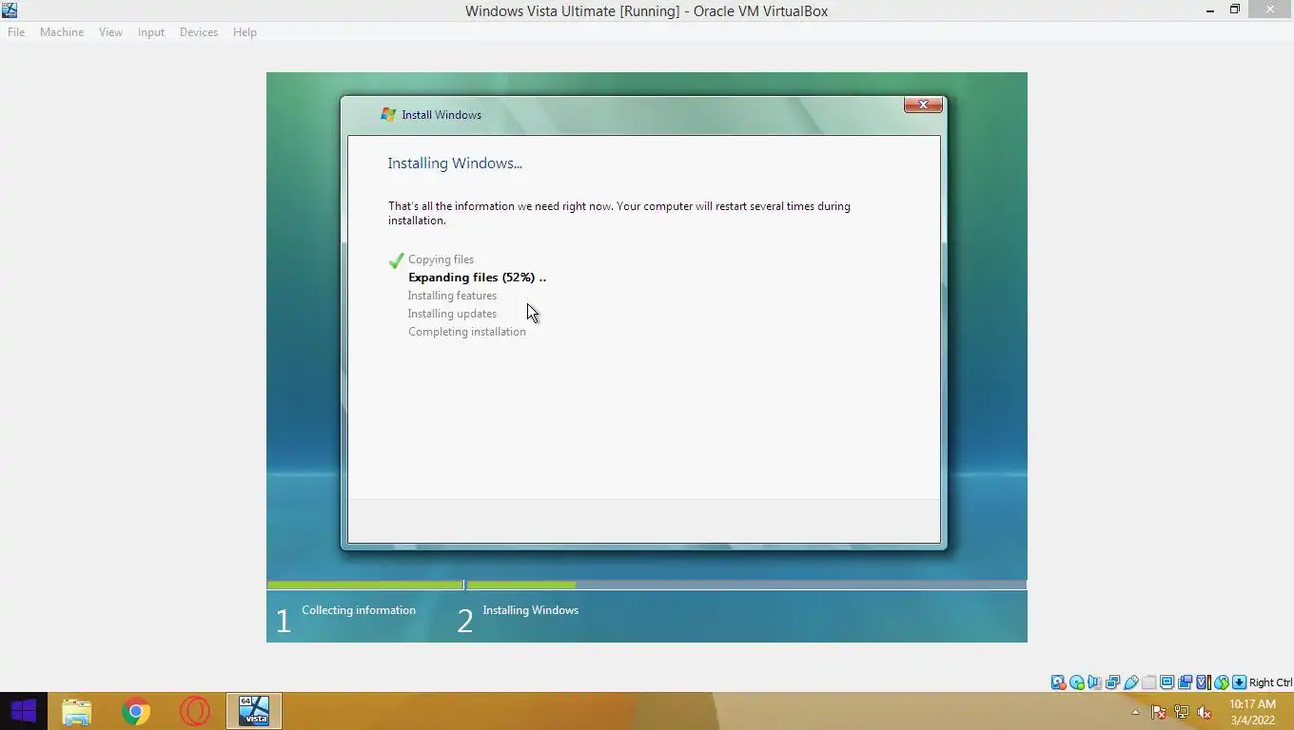Close the Install Windows dialog
The width and height of the screenshot is (1294, 730).
pyautogui.click(x=923, y=105)
